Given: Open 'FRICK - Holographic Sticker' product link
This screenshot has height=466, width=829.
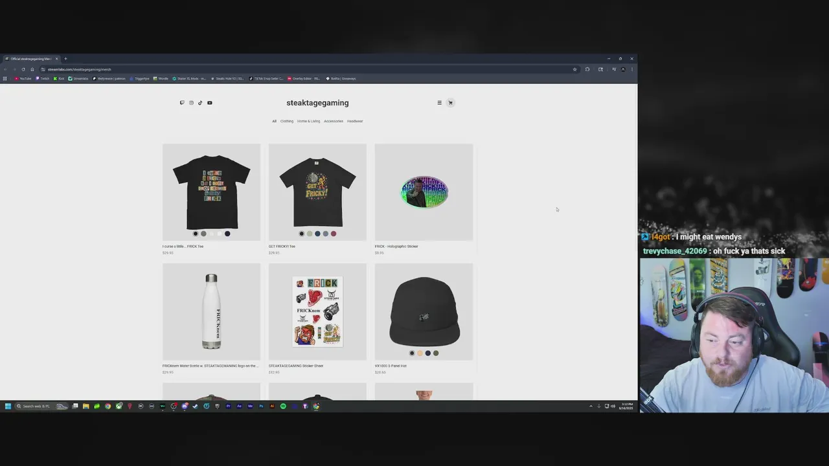Looking at the screenshot, I should 396,247.
